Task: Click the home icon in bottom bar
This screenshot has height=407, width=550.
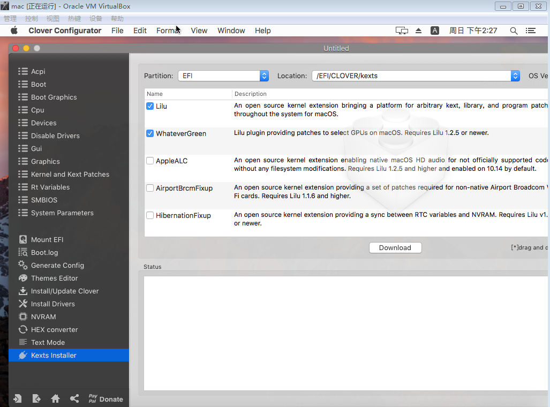Action: (x=55, y=398)
